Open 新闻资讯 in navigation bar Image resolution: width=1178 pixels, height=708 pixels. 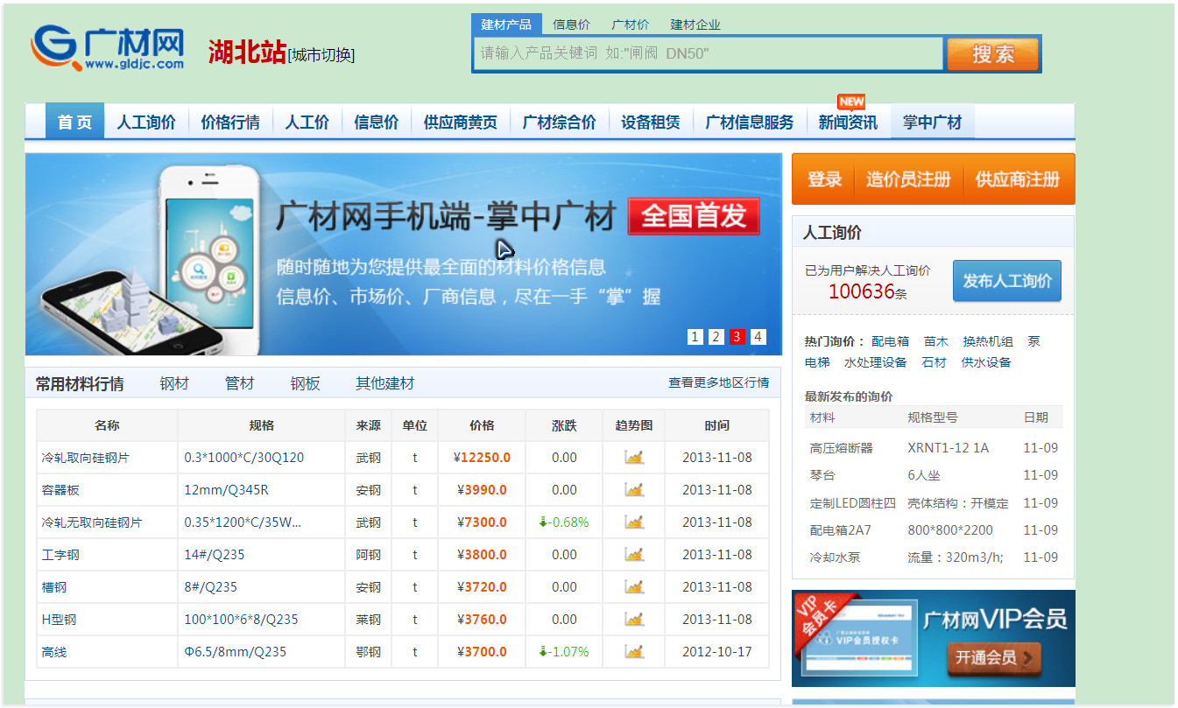tap(848, 123)
